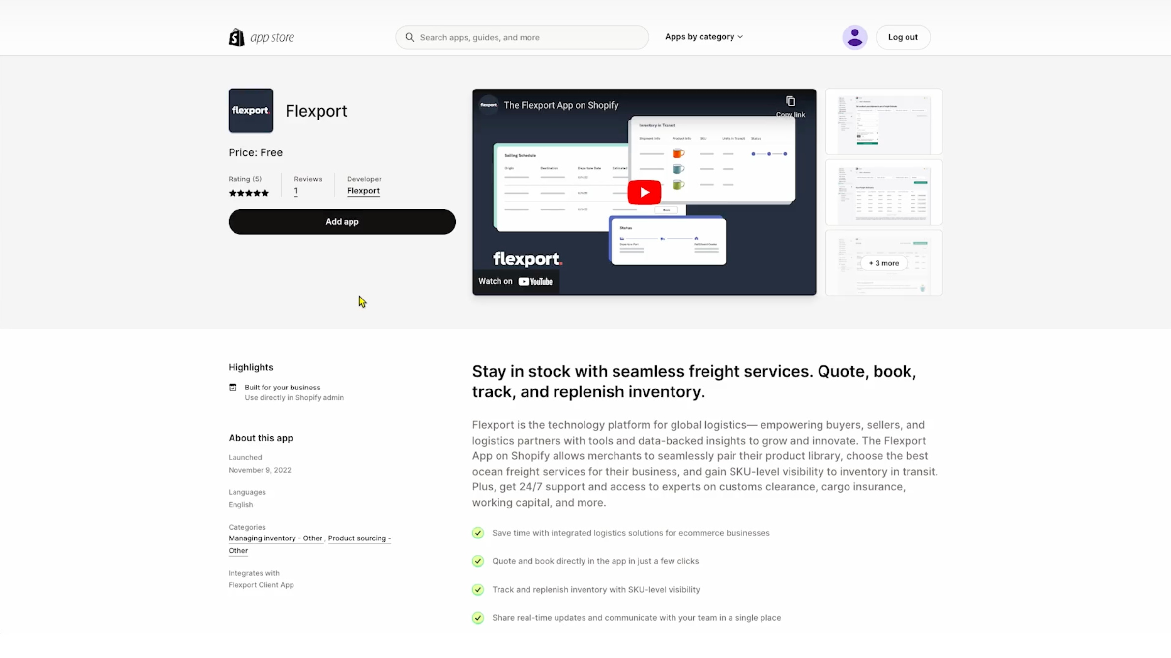Click the Copy link icon on video
1171x658 pixels.
pyautogui.click(x=790, y=102)
